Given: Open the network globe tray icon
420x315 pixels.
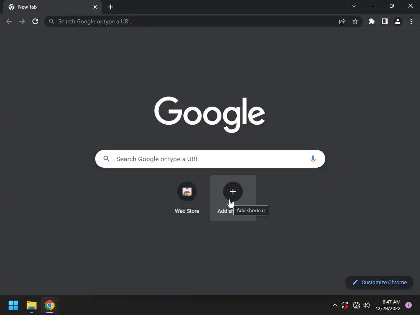Looking at the screenshot, I should pos(356,305).
